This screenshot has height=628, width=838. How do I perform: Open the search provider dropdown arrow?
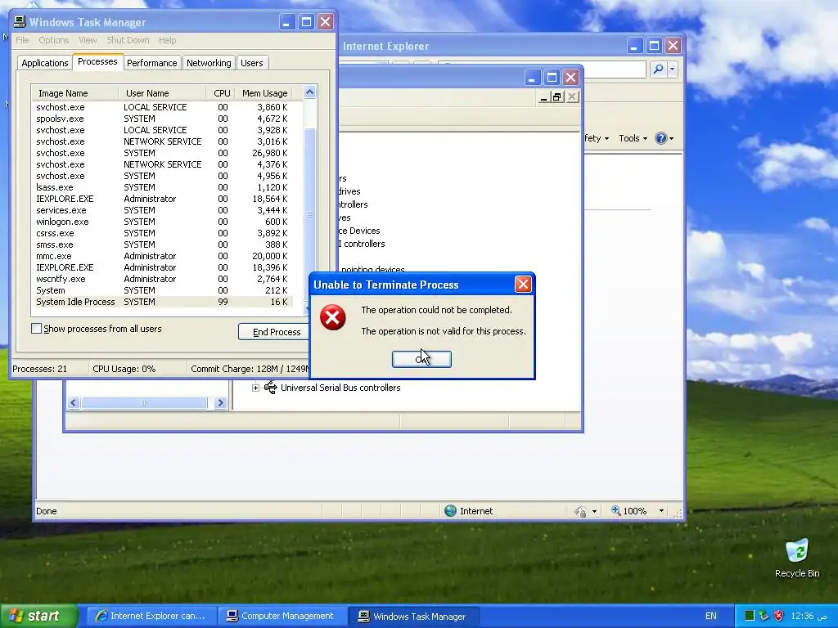pyautogui.click(x=673, y=69)
